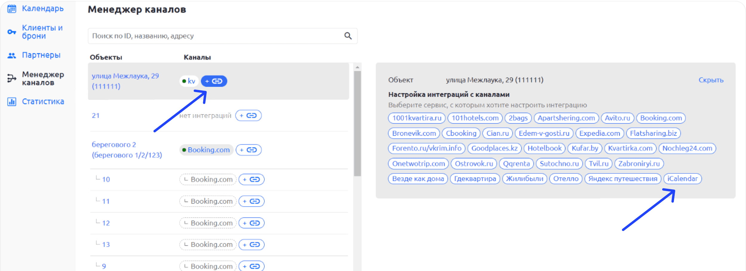
Task: Choose the 1001kvartira.ru service
Action: click(417, 118)
